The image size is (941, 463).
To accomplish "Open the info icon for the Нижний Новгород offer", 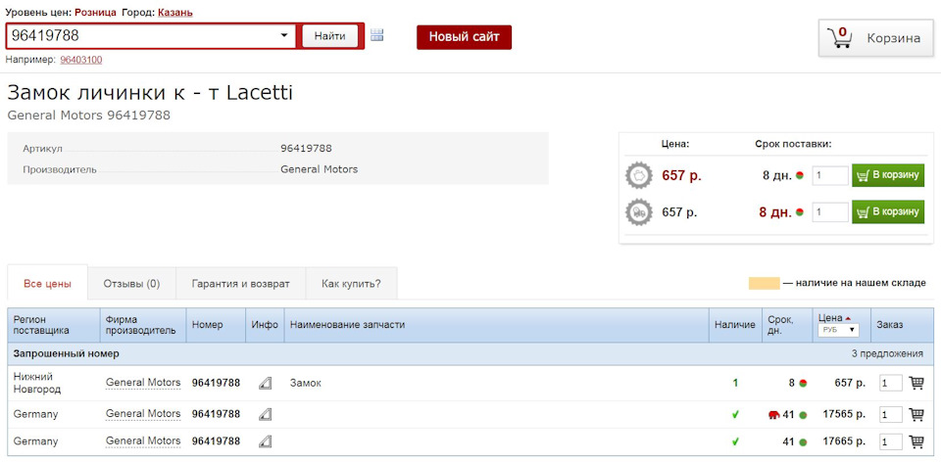I will point(265,384).
